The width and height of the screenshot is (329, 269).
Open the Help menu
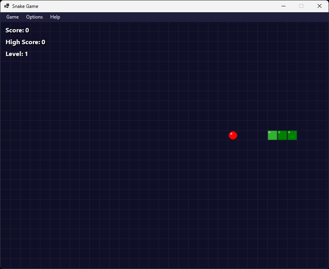[55, 17]
